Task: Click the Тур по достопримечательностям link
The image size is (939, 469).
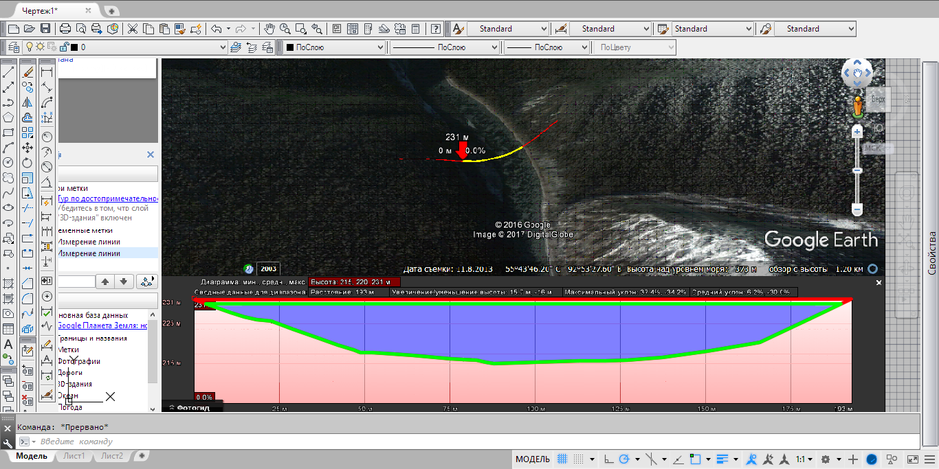Action: tap(108, 198)
